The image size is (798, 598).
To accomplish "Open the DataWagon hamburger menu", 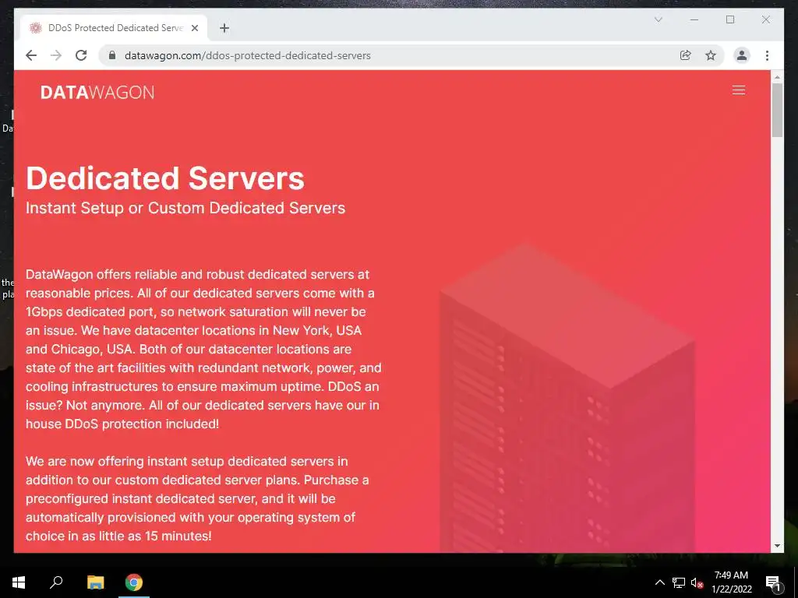I will click(x=739, y=90).
